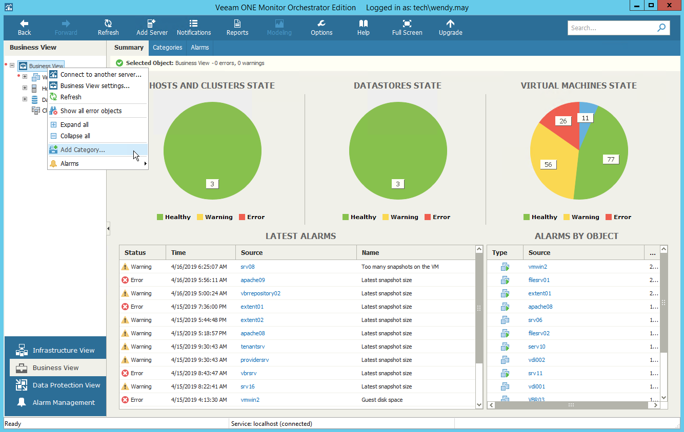Screen dimensions: 684x432
Task: Select Collapse all in the context menu
Action: click(x=98, y=136)
